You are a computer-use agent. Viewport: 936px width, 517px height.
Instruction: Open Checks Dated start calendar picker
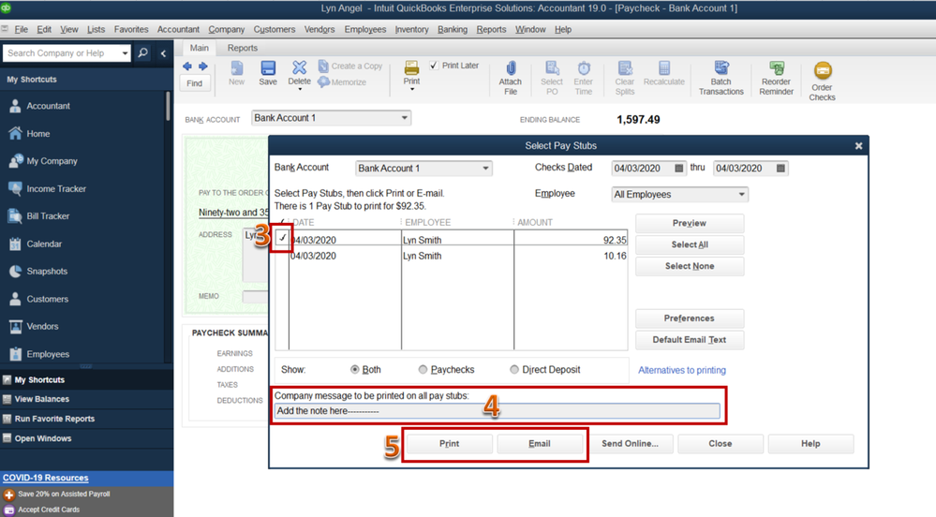[x=678, y=169]
